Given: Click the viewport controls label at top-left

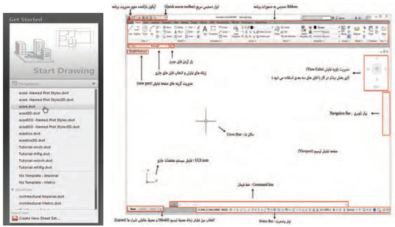Looking at the screenshot, I should pyautogui.click(x=138, y=52).
